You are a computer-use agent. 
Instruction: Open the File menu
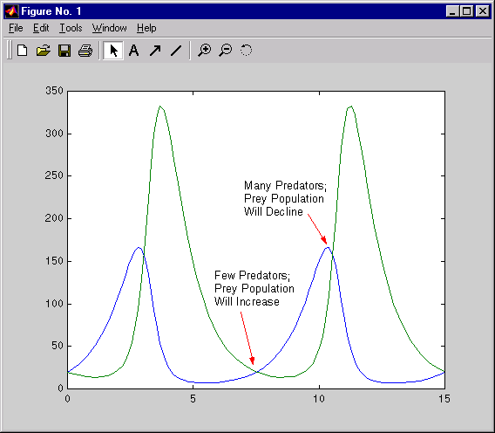(x=16, y=28)
